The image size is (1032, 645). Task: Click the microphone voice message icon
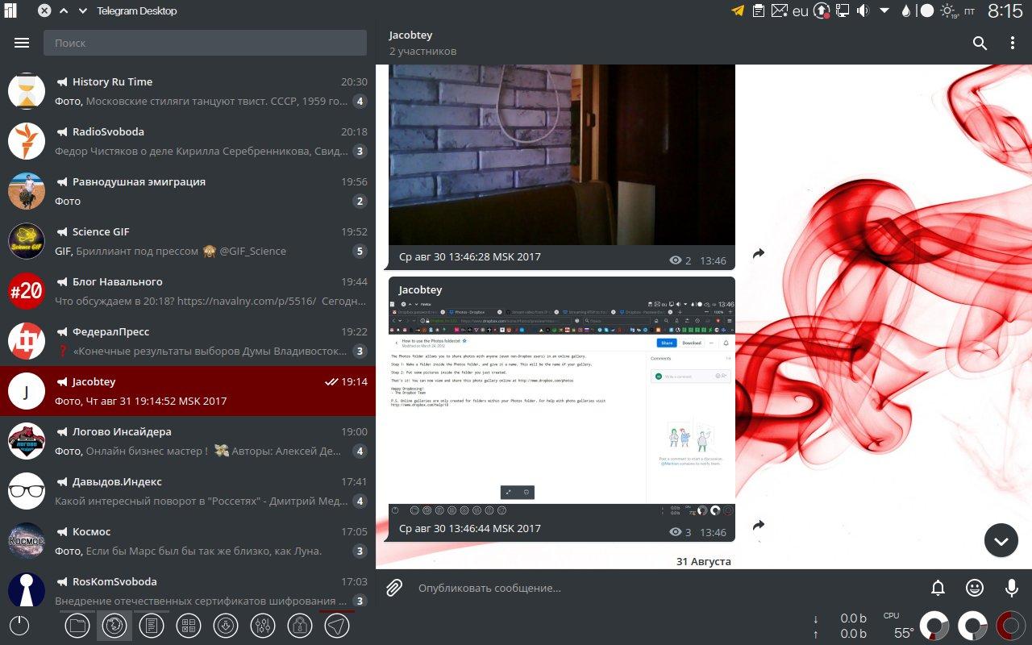point(1011,588)
